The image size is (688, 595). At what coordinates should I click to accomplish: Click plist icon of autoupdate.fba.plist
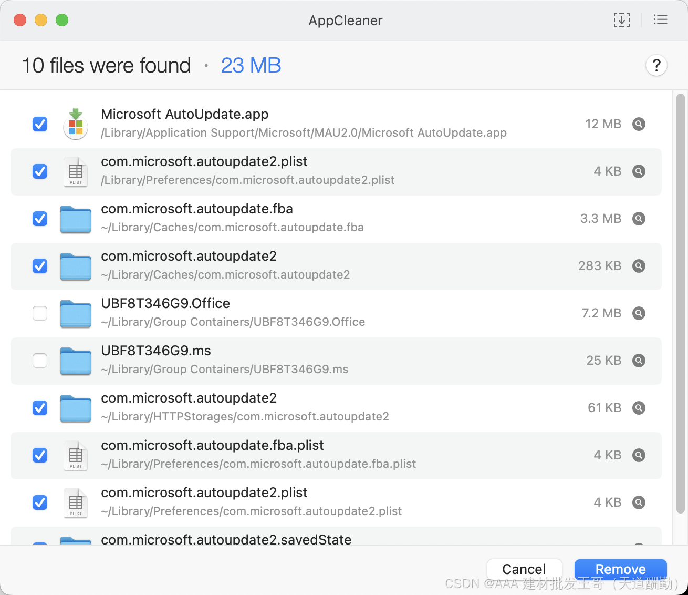(x=76, y=455)
